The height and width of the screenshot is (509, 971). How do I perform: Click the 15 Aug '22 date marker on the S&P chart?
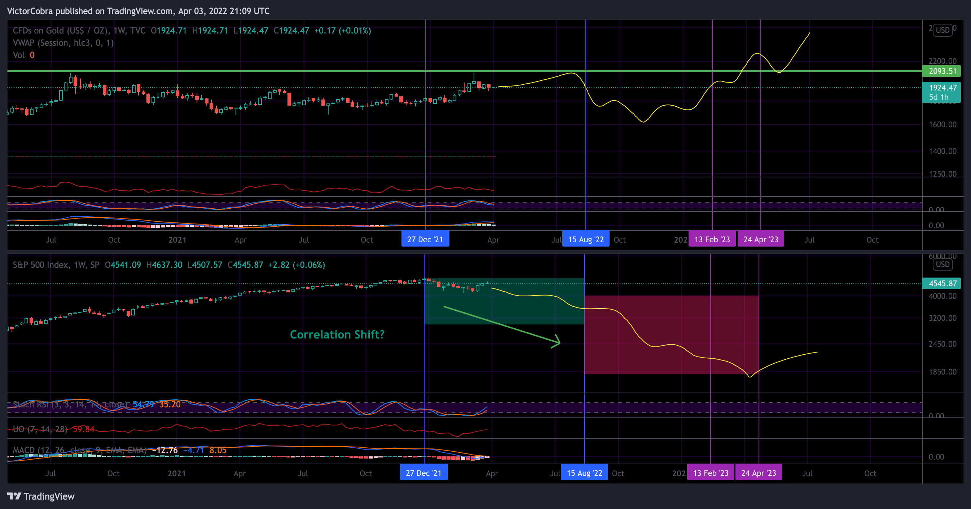point(585,473)
